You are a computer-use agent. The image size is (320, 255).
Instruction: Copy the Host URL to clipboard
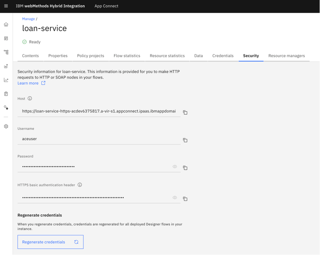[x=185, y=113]
